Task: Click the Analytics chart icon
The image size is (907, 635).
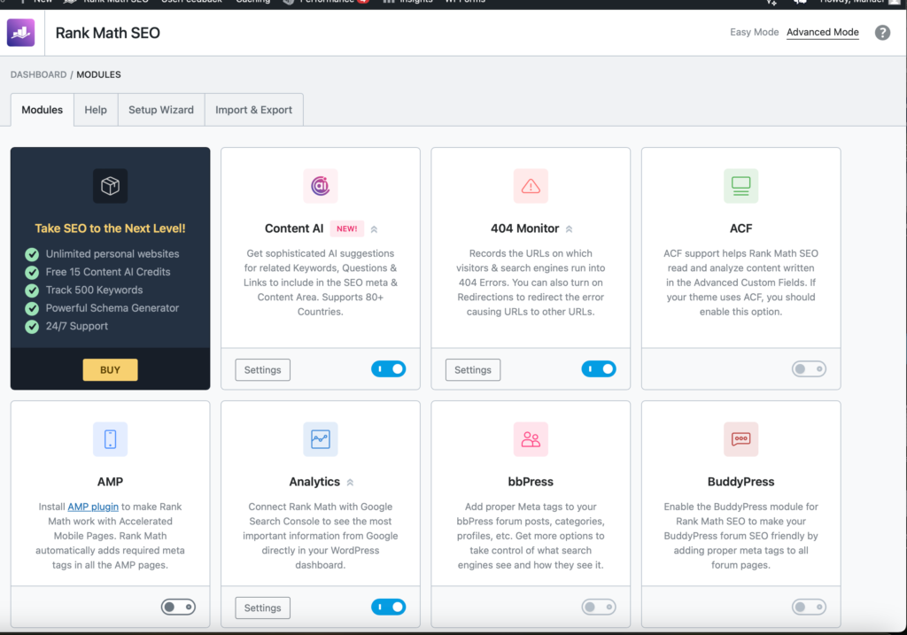Action: tap(320, 439)
